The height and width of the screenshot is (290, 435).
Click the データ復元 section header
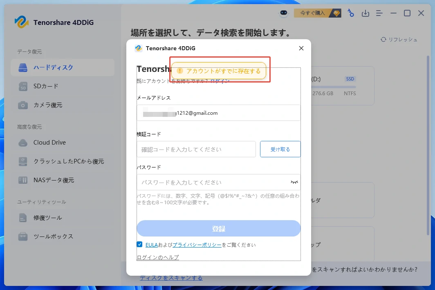tap(29, 51)
